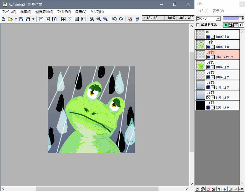Toggle the レイヤ1 layer mask flag box
This screenshot has height=192, width=245.
(x=213, y=47)
